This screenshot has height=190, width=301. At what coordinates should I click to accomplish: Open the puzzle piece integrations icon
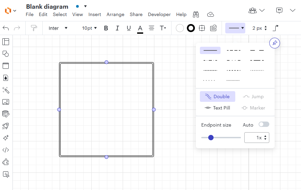pos(6,162)
